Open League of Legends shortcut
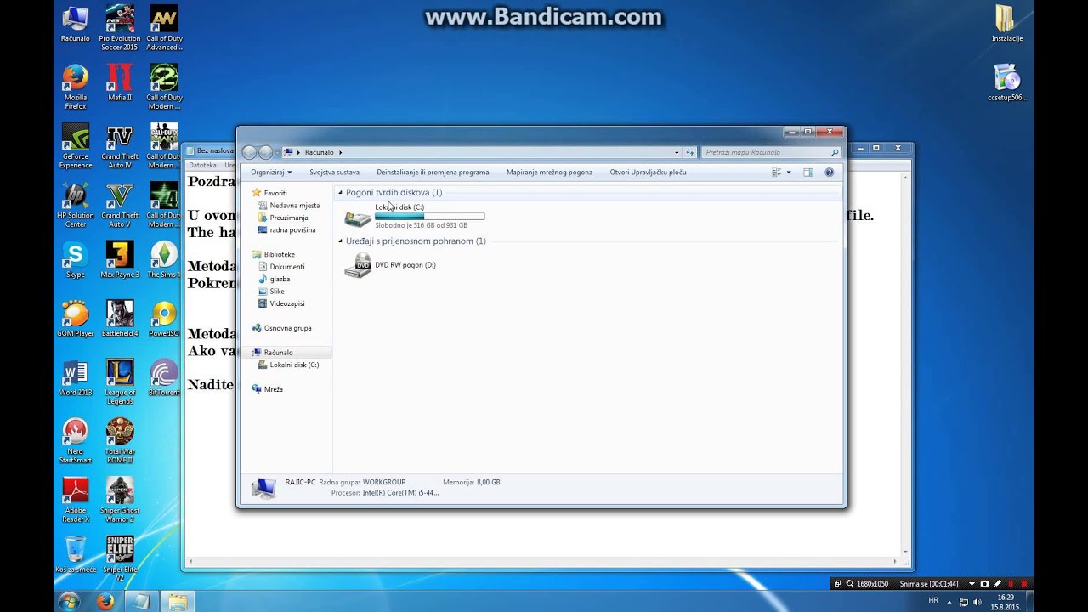Viewport: 1088px width, 612px height. pyautogui.click(x=120, y=382)
